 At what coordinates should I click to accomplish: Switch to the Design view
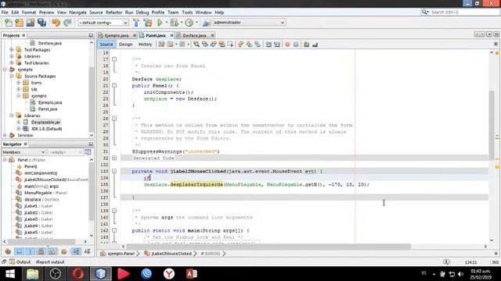point(125,44)
